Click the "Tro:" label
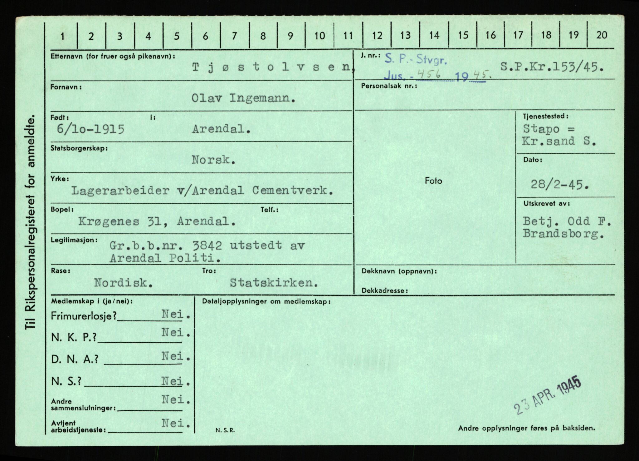 coord(209,271)
